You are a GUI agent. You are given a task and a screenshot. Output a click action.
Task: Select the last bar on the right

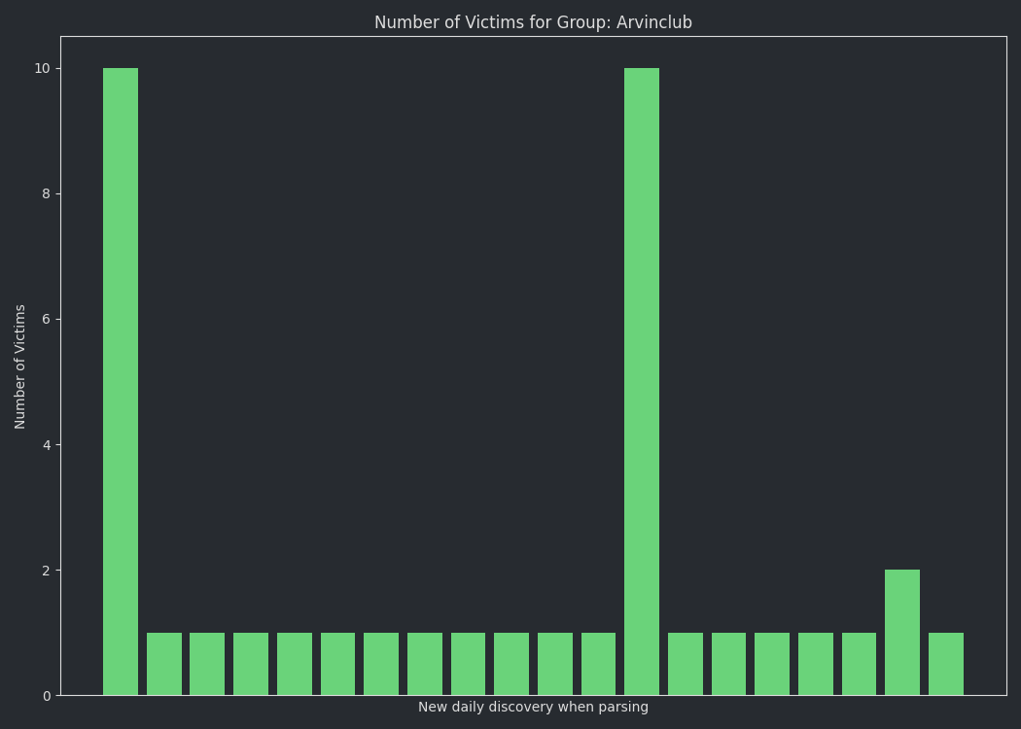point(945,664)
